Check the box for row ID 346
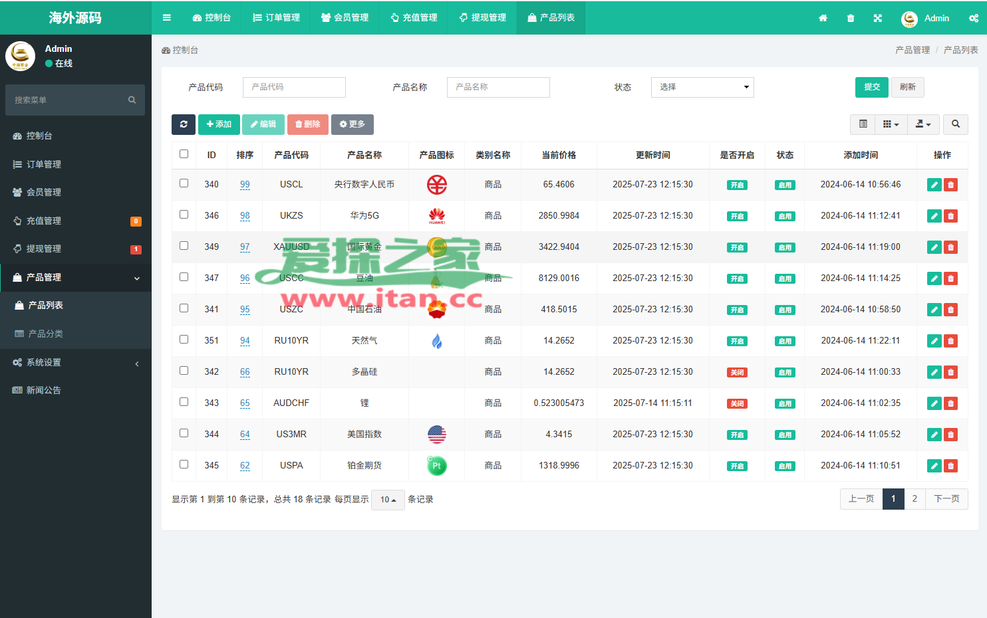This screenshot has height=618, width=987. point(184,215)
